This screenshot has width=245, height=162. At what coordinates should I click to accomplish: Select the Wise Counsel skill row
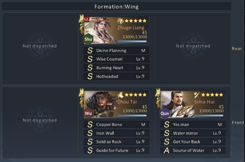point(116,59)
